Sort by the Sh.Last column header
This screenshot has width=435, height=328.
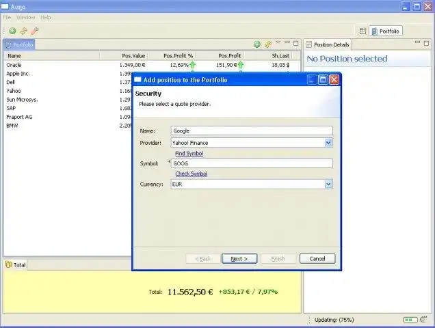click(x=268, y=56)
